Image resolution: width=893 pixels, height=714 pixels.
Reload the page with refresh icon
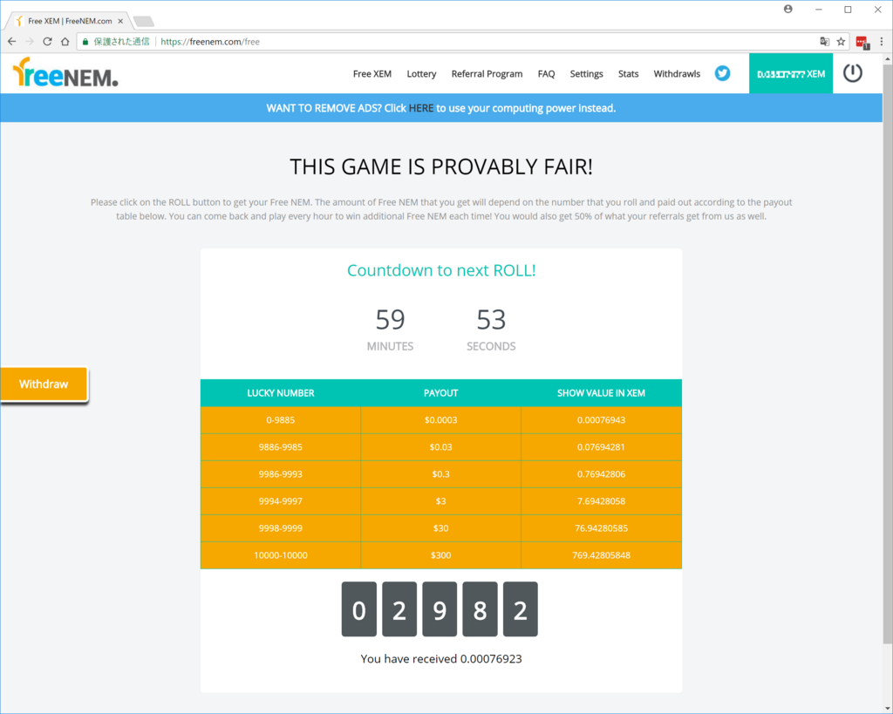[47, 42]
